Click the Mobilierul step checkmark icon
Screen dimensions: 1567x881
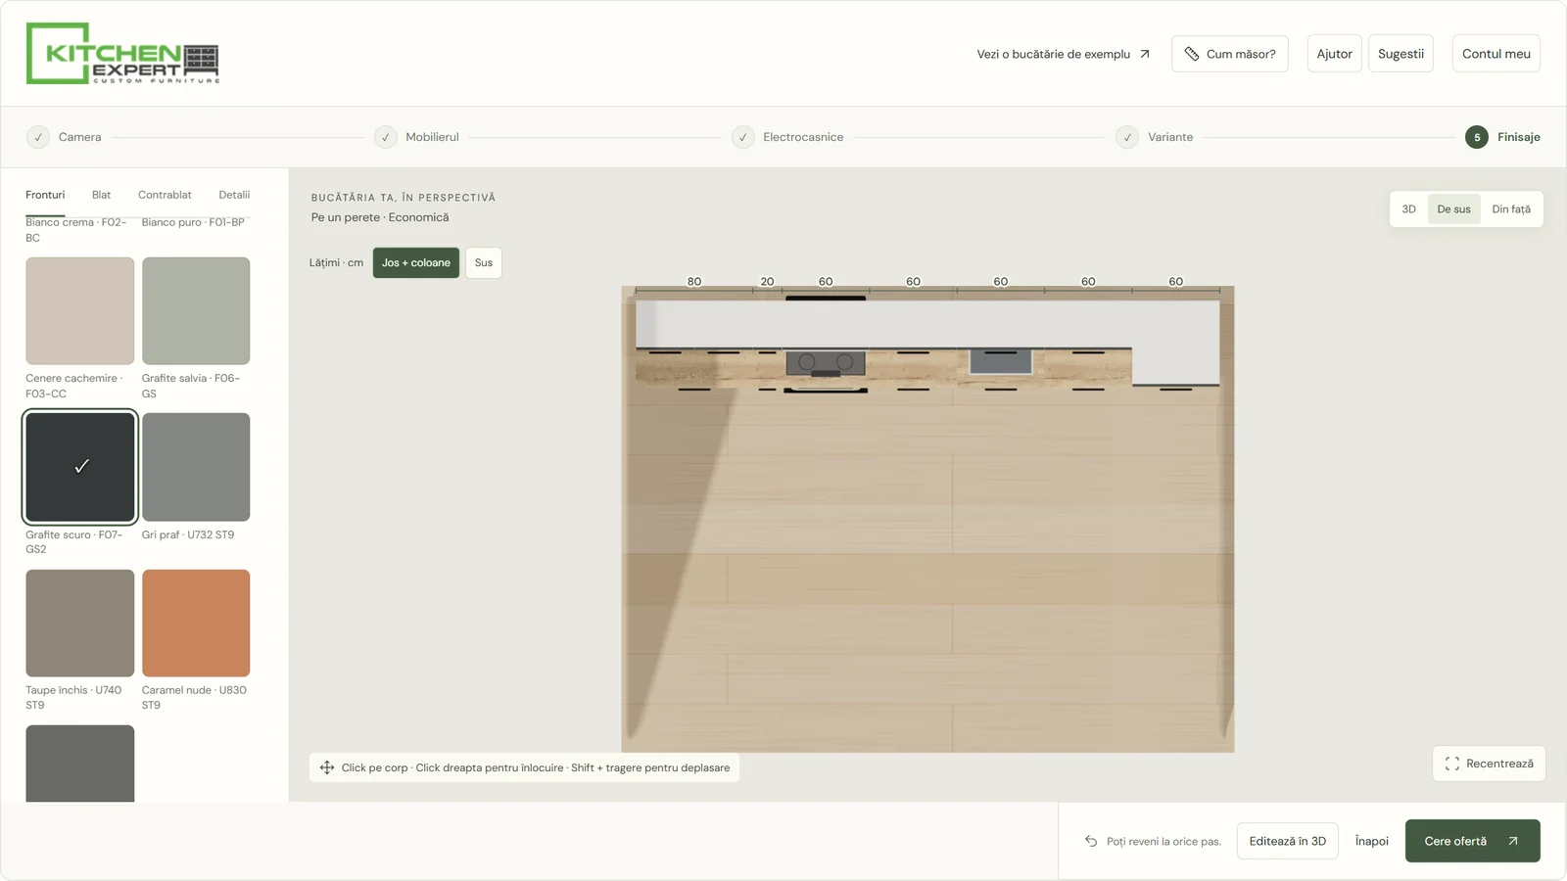386,137
